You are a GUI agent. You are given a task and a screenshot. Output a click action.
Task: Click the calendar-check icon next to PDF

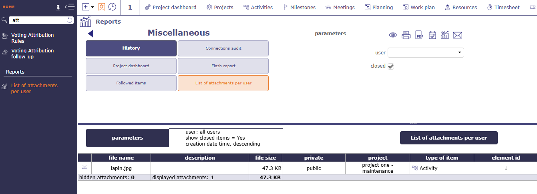coord(432,35)
